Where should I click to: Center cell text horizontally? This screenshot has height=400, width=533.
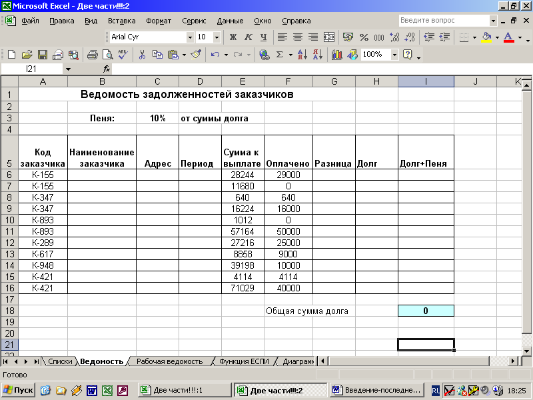(298, 37)
